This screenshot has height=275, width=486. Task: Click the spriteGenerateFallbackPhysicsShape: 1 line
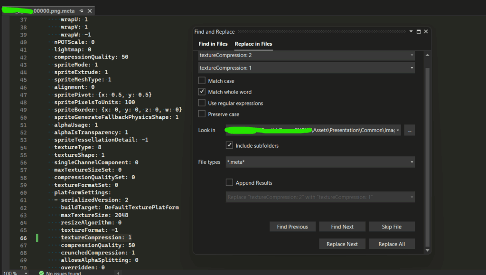click(x=116, y=117)
